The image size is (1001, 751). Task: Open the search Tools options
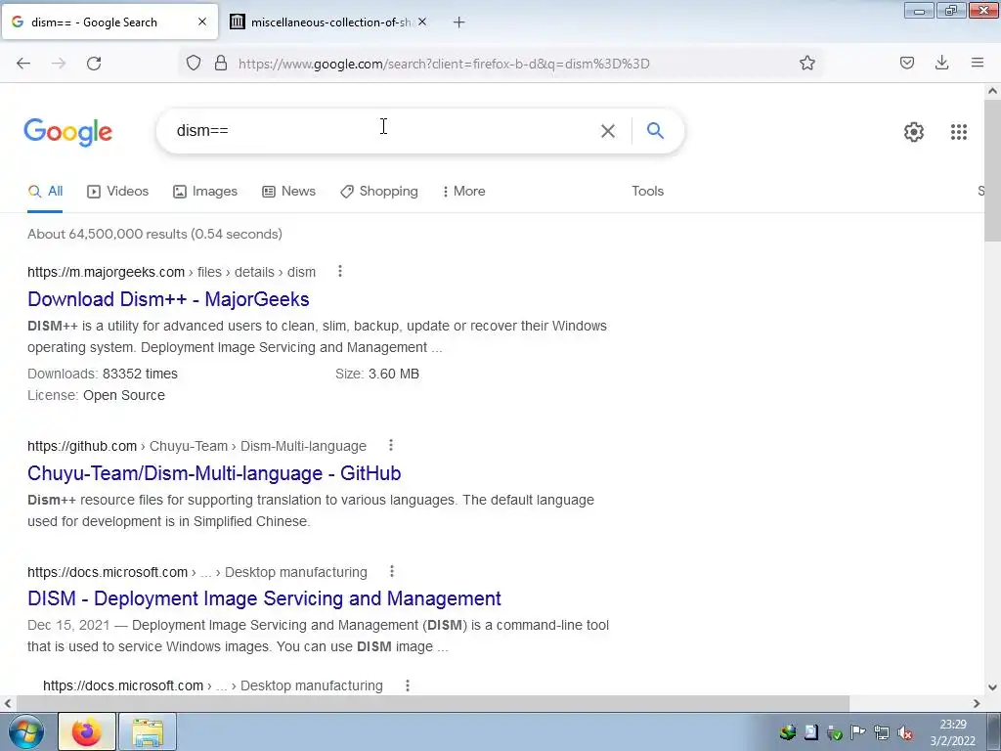pos(647,191)
